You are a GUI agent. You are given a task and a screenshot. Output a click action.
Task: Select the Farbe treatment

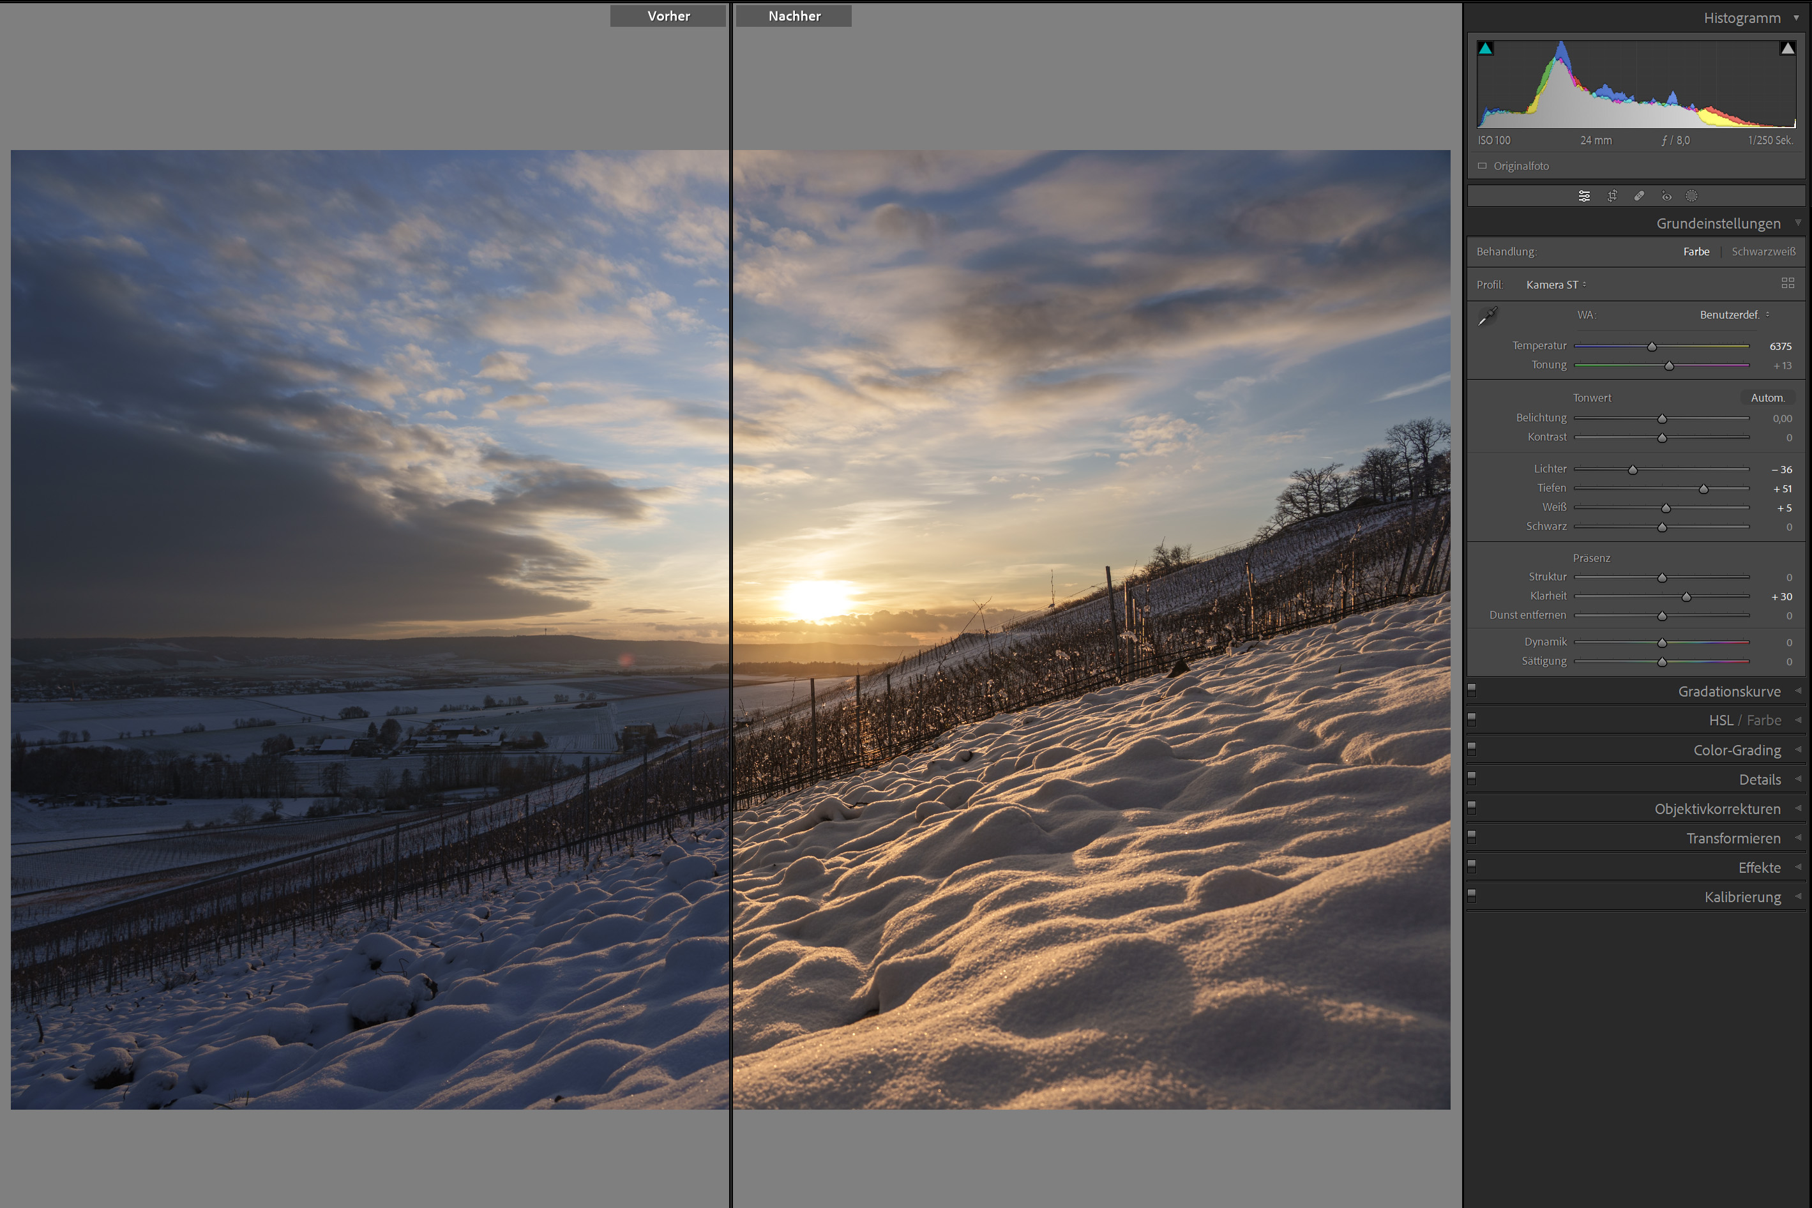coord(1696,252)
